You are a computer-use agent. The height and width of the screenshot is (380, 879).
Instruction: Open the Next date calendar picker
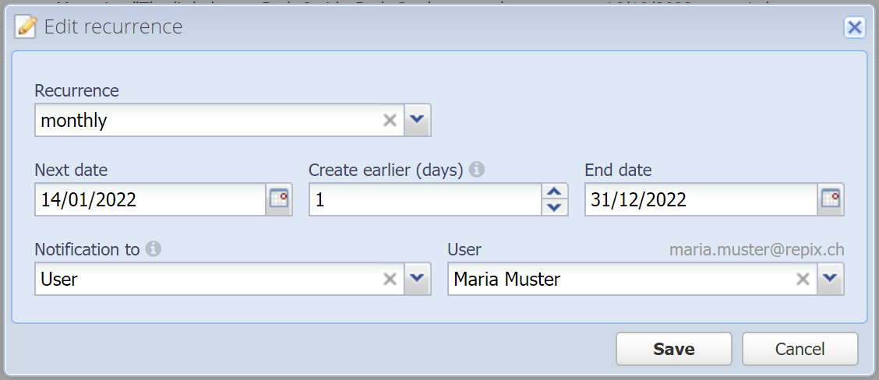tap(279, 199)
